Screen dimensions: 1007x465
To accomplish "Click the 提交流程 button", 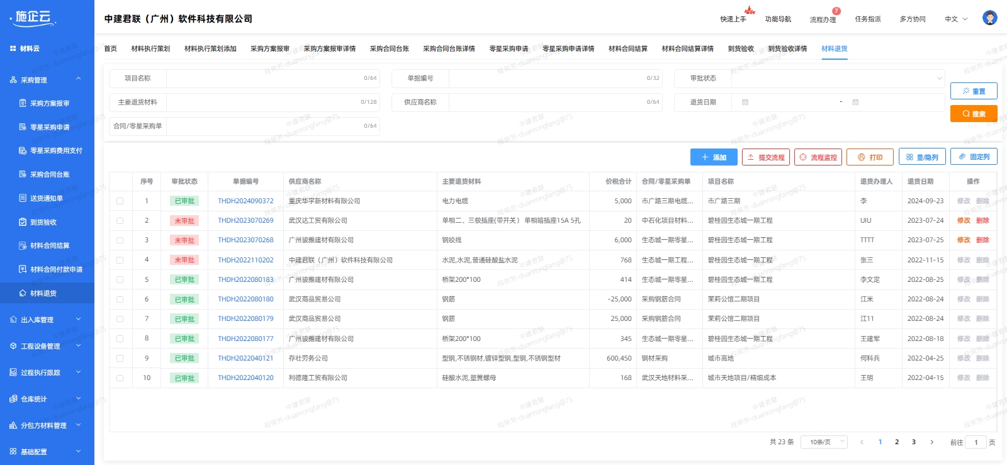I will coord(766,157).
